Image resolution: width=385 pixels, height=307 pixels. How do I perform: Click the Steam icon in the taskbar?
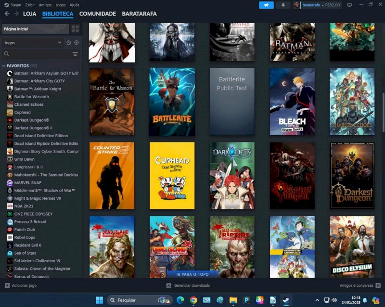tap(286, 300)
